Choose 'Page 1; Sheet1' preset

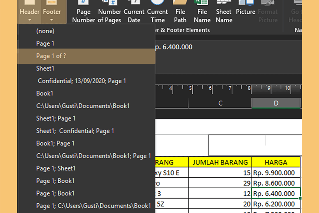point(87,168)
